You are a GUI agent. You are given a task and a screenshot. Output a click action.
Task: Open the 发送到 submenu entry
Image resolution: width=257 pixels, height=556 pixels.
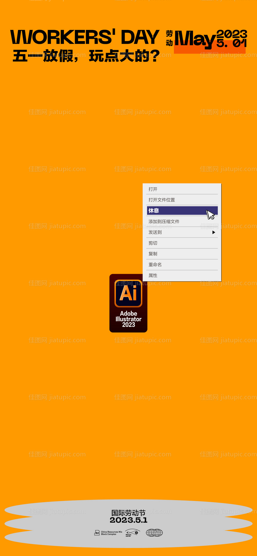click(x=155, y=232)
